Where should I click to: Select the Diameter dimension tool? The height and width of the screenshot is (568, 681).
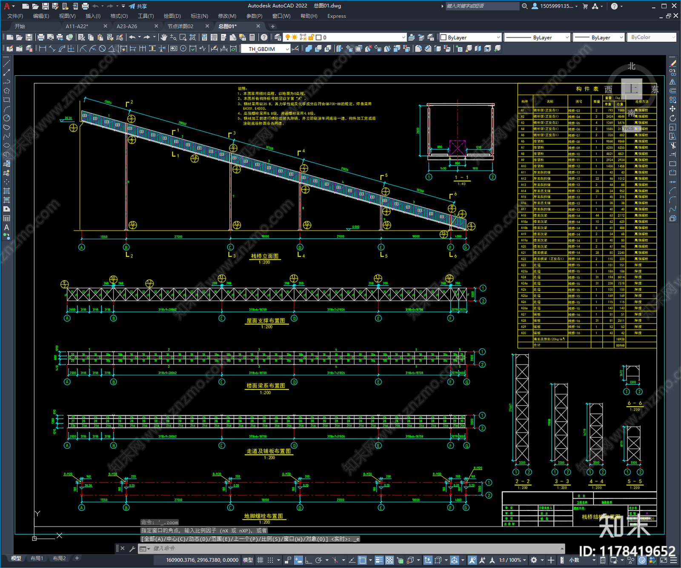click(x=102, y=49)
